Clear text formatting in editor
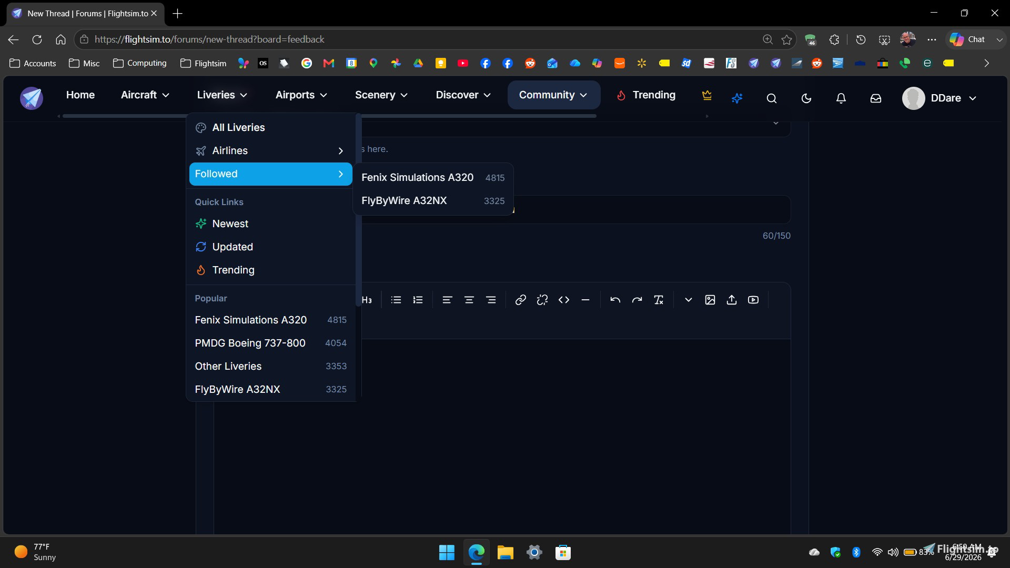1010x568 pixels. [659, 300]
